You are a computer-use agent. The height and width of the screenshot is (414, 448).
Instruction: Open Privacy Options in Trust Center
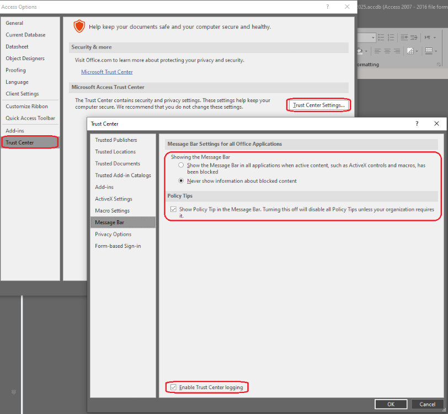pyautogui.click(x=123, y=234)
